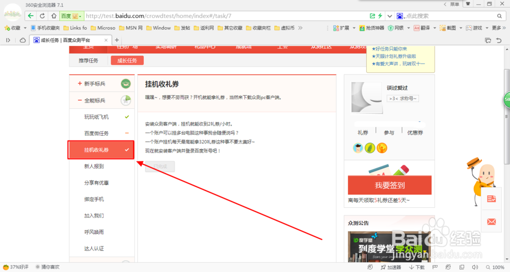Open the 网银 online banking dropdown

coord(399,28)
